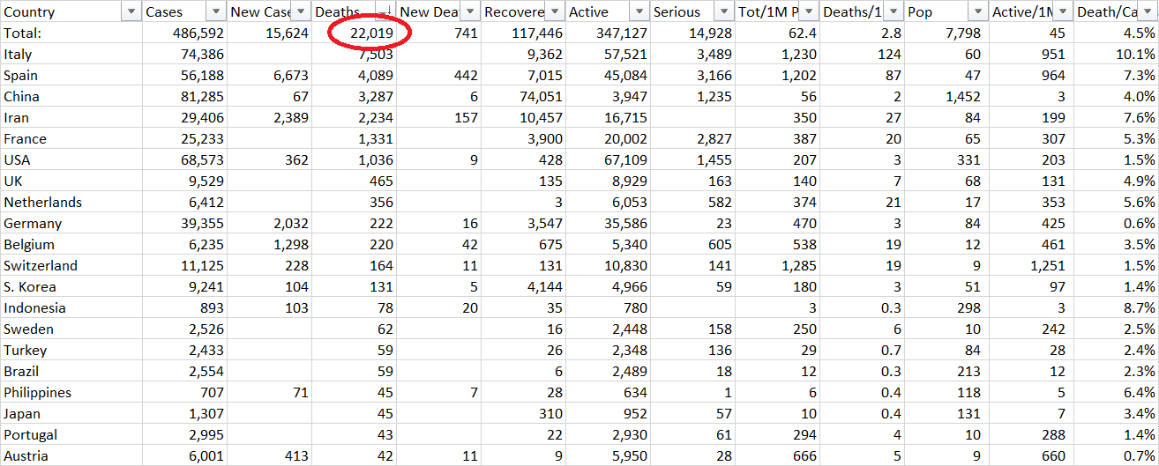Select the 'China' country cell
1159x466 pixels.
[71, 96]
